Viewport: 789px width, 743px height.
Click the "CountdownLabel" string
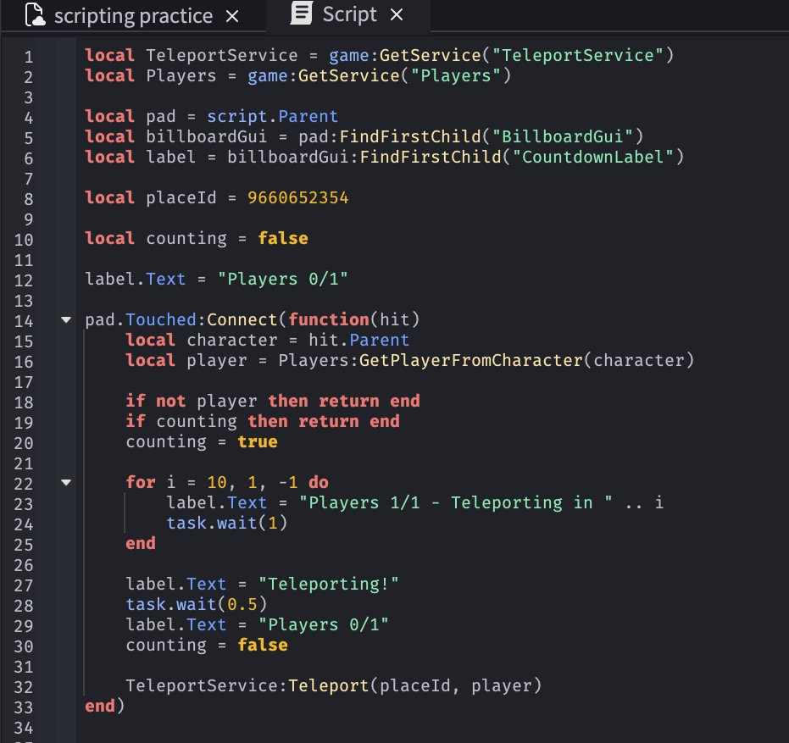pos(593,157)
